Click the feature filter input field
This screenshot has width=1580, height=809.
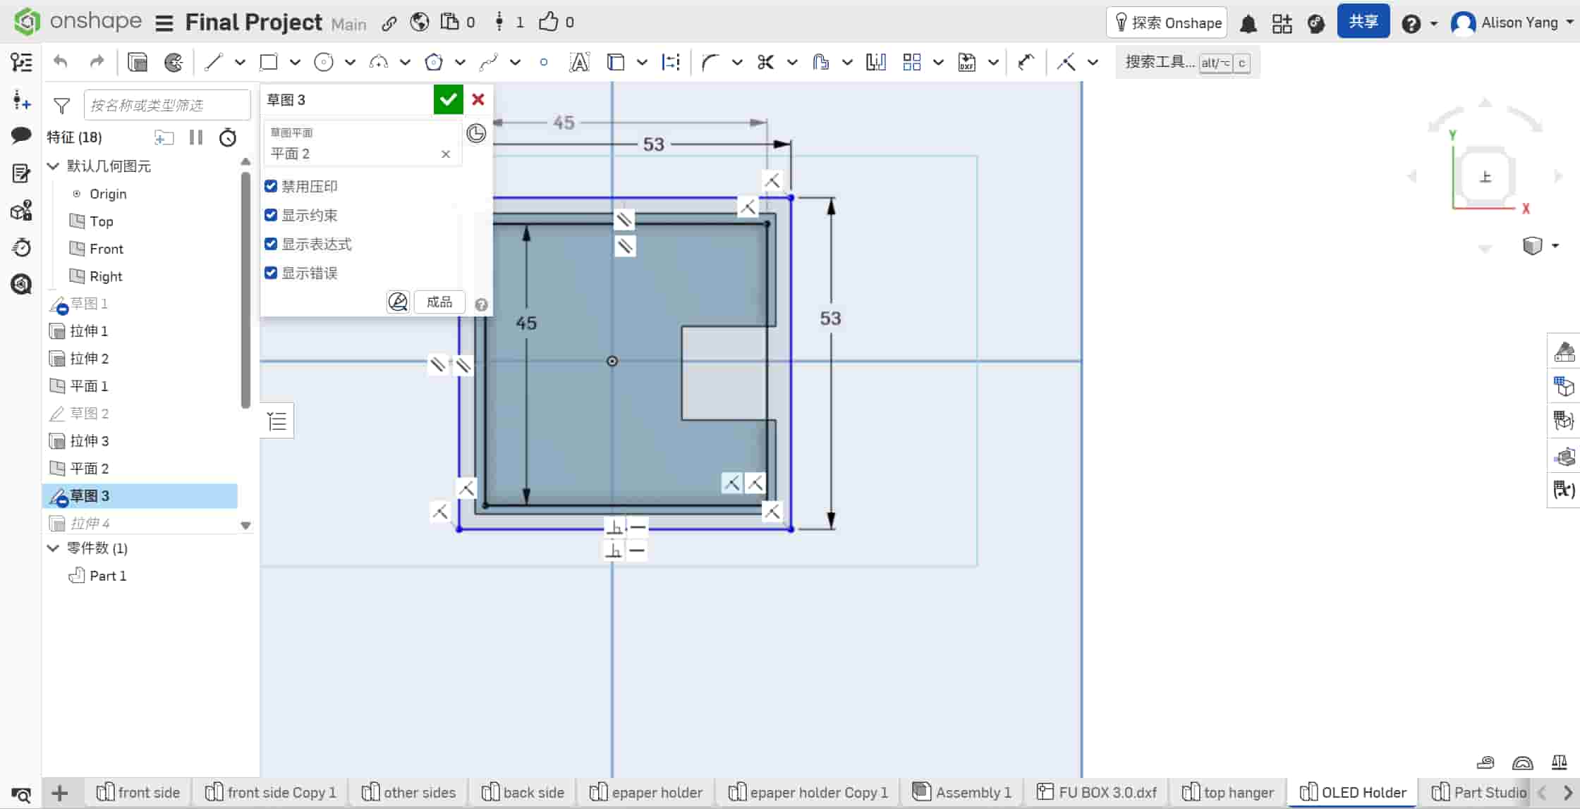pyautogui.click(x=166, y=105)
